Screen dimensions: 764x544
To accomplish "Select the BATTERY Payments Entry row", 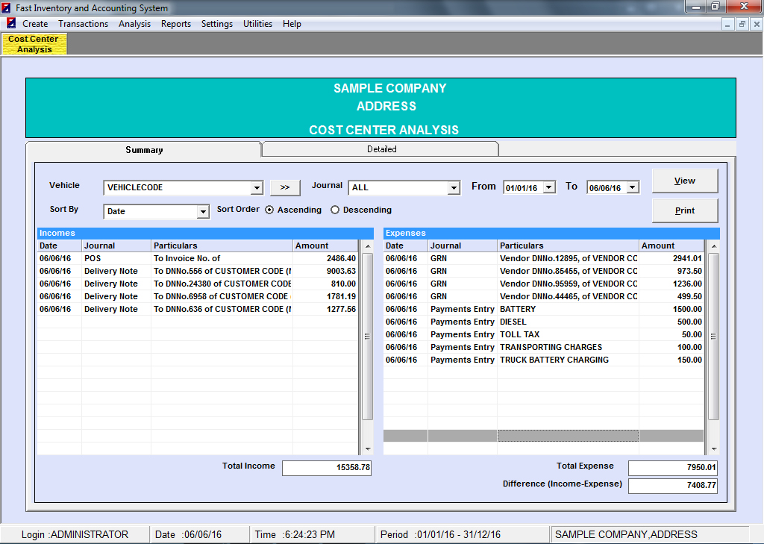I will click(543, 309).
